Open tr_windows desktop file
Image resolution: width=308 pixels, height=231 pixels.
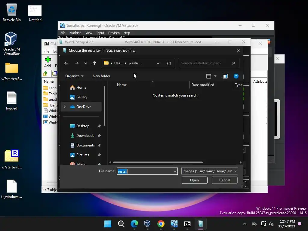tap(12, 189)
